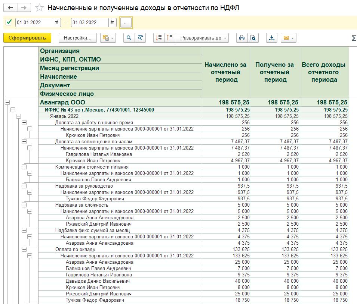Image resolution: width=357 pixels, height=304 pixels.
Task: Click the Find magnifier icon in toolbar
Action: click(129, 38)
